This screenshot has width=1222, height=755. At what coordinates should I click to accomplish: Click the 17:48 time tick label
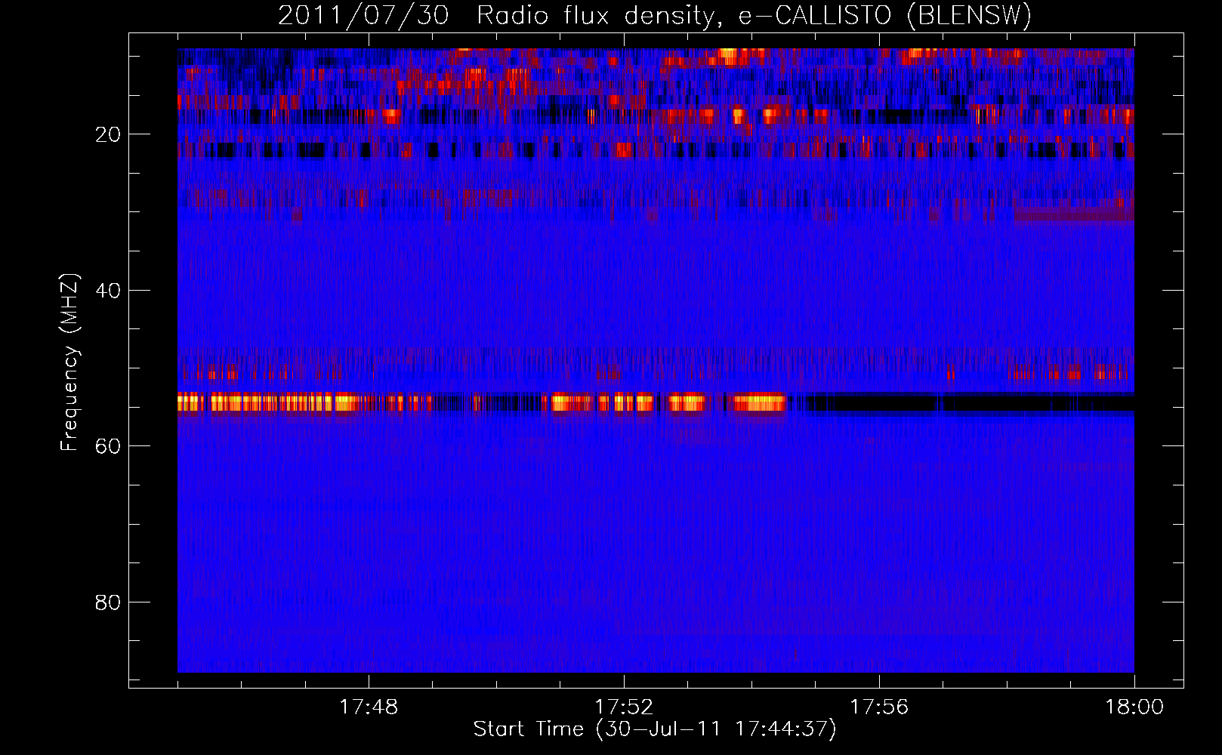369,707
